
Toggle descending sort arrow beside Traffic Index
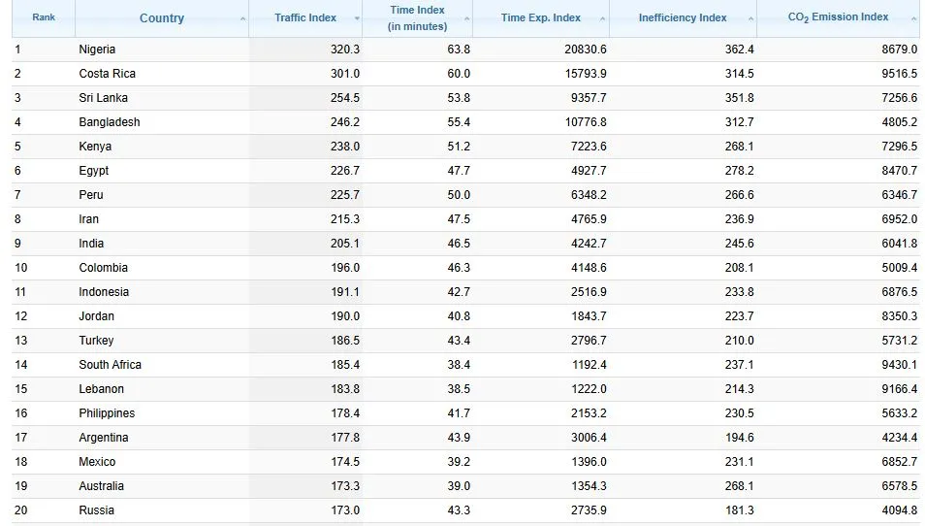click(x=357, y=18)
